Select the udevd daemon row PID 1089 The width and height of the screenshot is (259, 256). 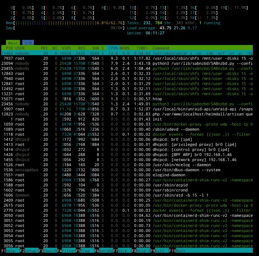[127, 129]
